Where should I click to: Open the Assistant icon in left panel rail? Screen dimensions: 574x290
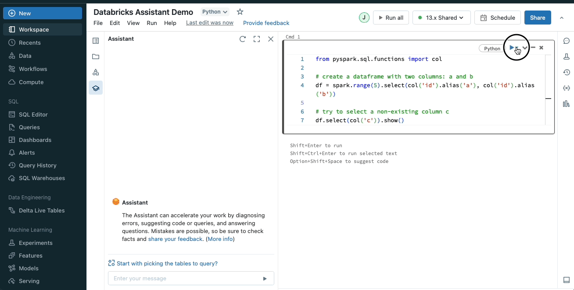[96, 88]
